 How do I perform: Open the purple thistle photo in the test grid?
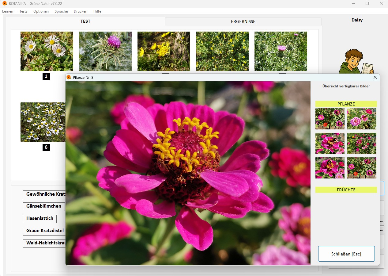click(105, 51)
